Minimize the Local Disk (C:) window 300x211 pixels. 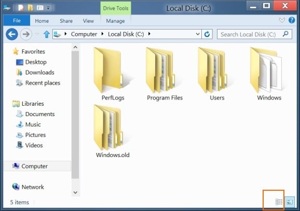pos(253,6)
